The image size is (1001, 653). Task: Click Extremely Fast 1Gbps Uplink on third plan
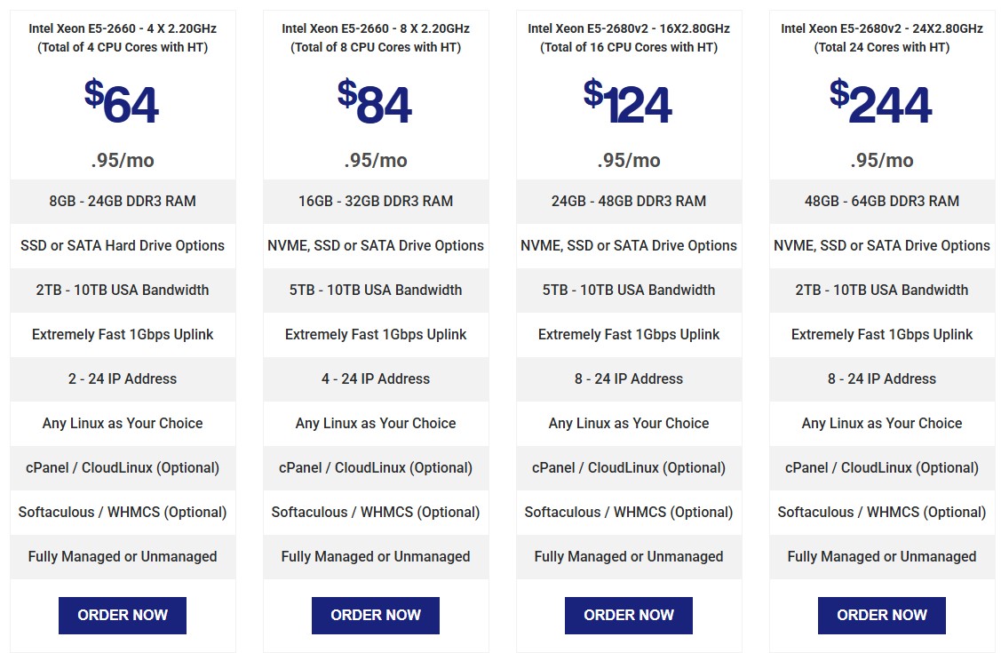628,334
